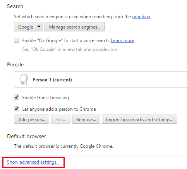Viewport: 187px width, 169px height.
Task: Click the empty area of the People list box
Action: coord(129,79)
